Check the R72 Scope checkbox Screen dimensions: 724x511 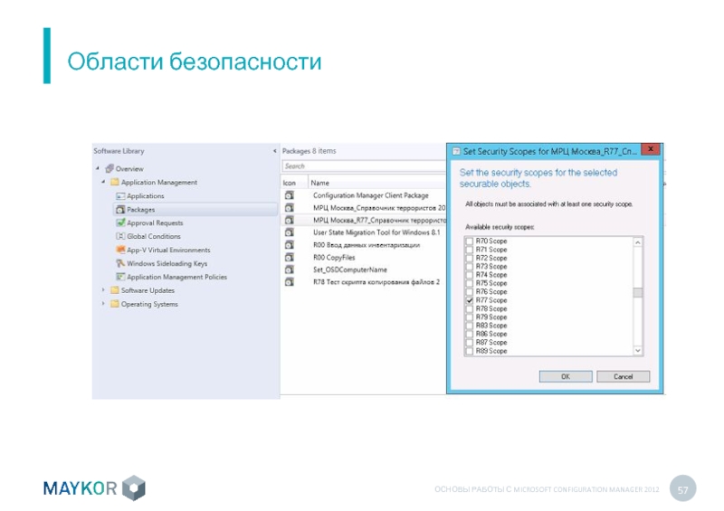[x=470, y=258]
